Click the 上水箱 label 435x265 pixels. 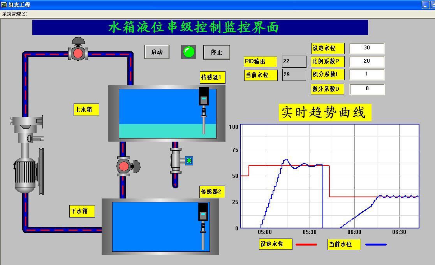coord(86,110)
